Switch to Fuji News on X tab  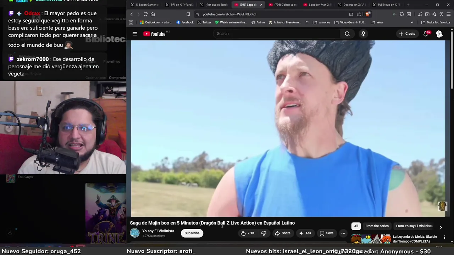387,5
